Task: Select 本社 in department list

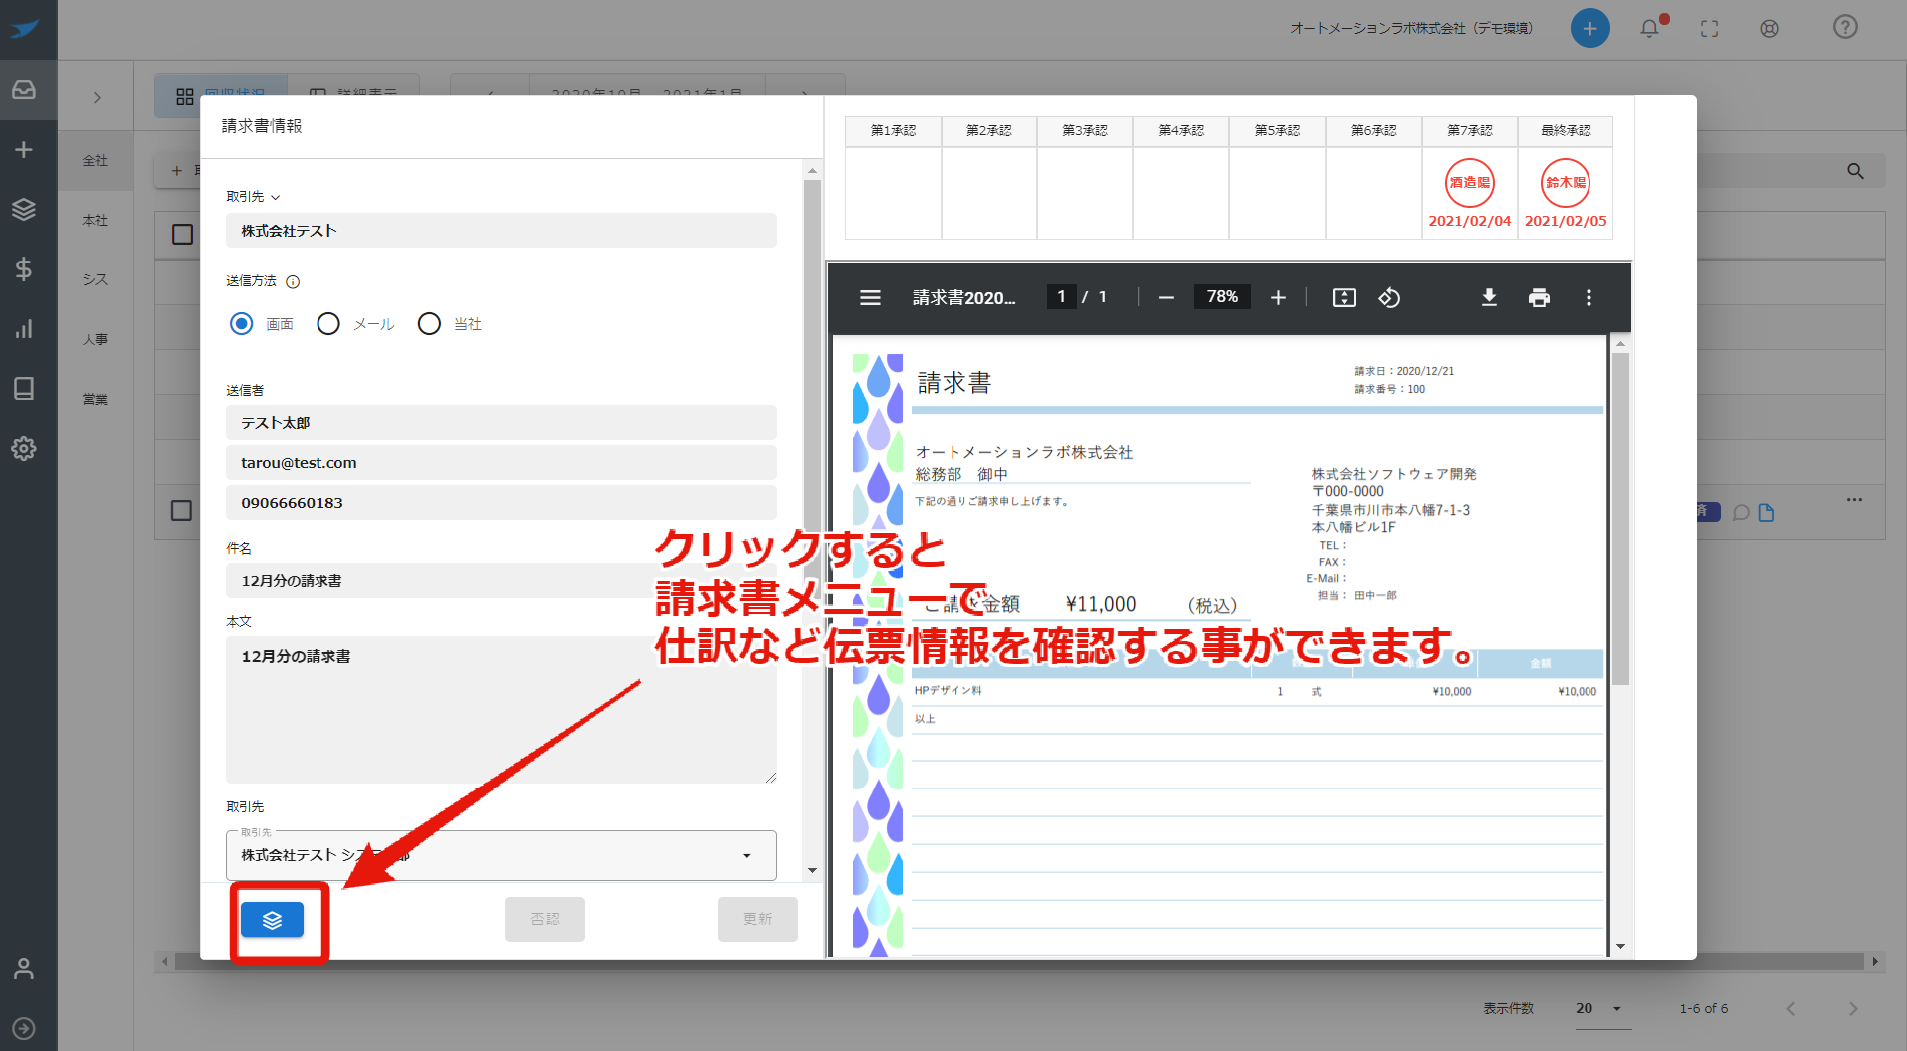Action: [95, 220]
